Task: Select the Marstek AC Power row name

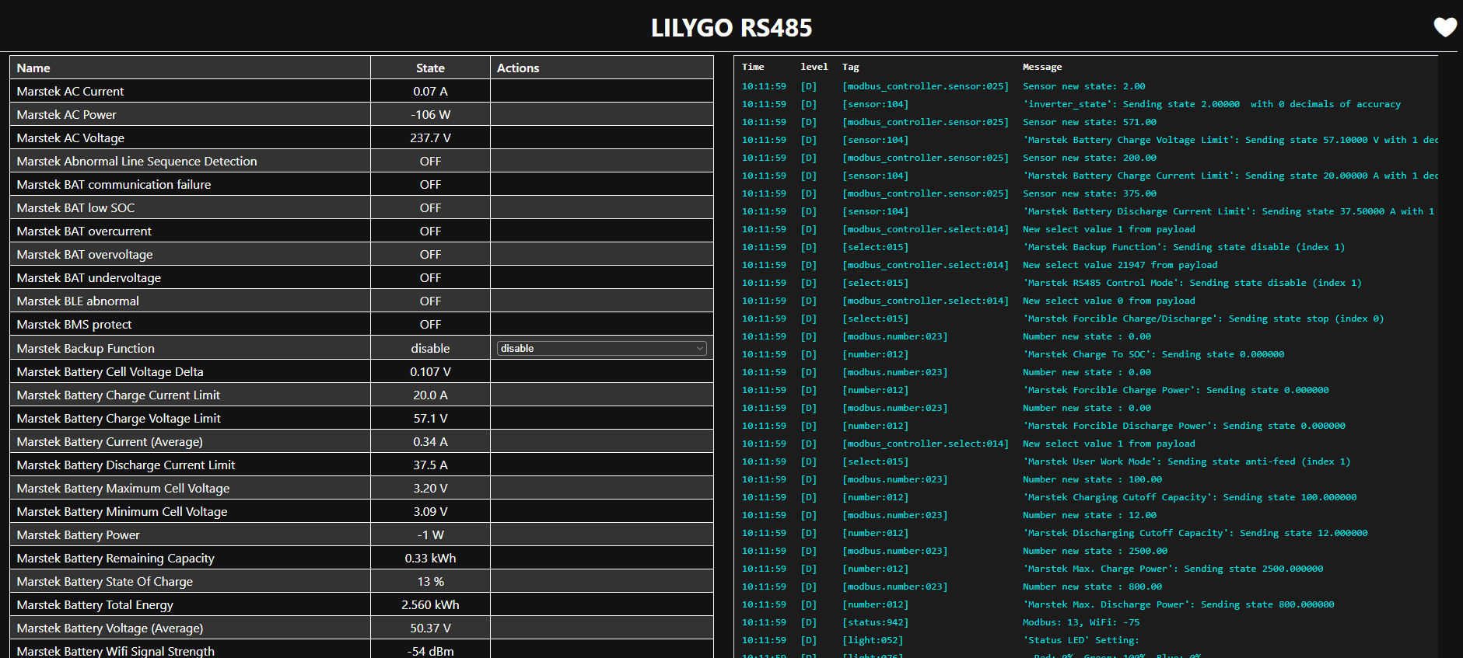Action: coord(66,114)
